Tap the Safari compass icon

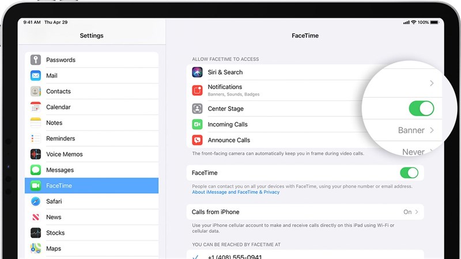[36, 201]
